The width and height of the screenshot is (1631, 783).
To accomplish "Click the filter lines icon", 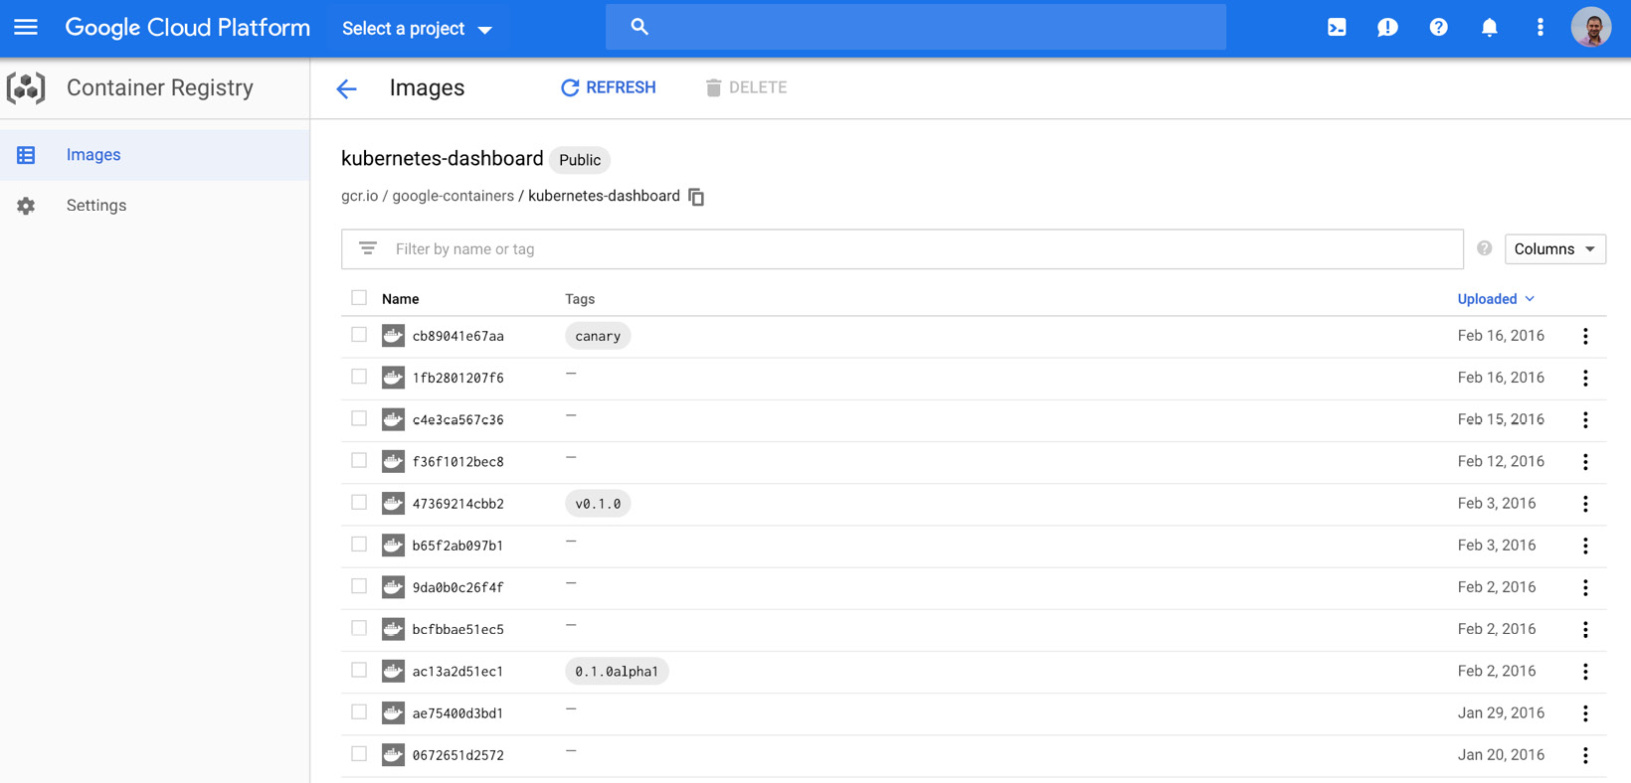I will pos(368,248).
